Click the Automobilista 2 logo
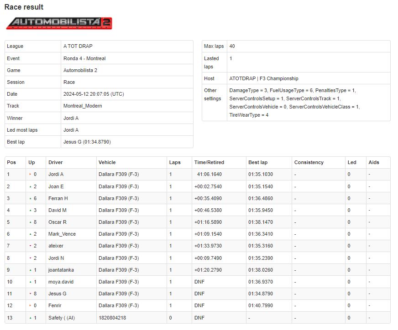Image resolution: width=398 pixels, height=330 pixels. pos(59,23)
